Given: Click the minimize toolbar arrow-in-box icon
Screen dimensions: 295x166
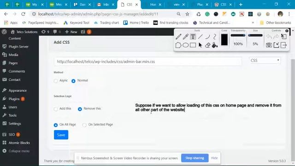Looking at the screenshot, I should pyautogui.click(x=276, y=45).
